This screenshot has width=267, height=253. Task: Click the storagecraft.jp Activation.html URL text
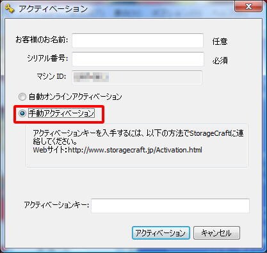click(x=135, y=150)
